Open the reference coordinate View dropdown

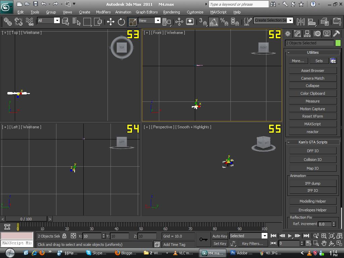pos(158,20)
